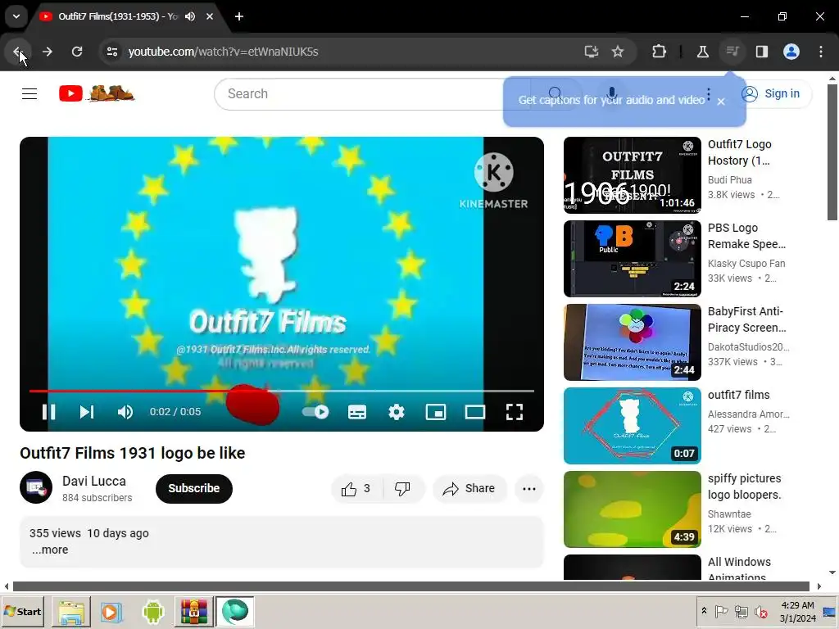Toggle subtitles/closed captions button
Screen dimensions: 839x629
(357, 412)
